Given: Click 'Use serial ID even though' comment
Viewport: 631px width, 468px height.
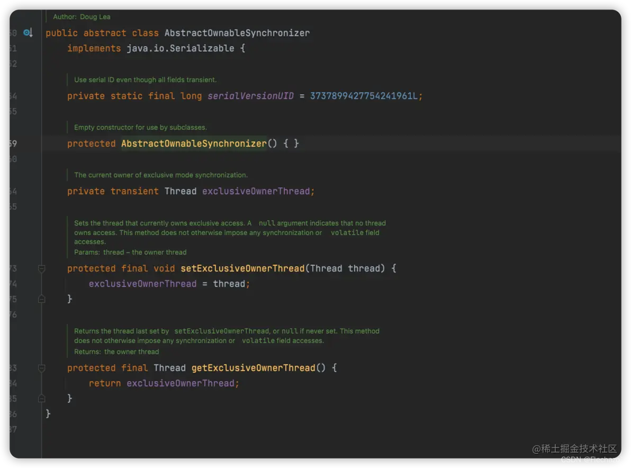Looking at the screenshot, I should pos(145,80).
